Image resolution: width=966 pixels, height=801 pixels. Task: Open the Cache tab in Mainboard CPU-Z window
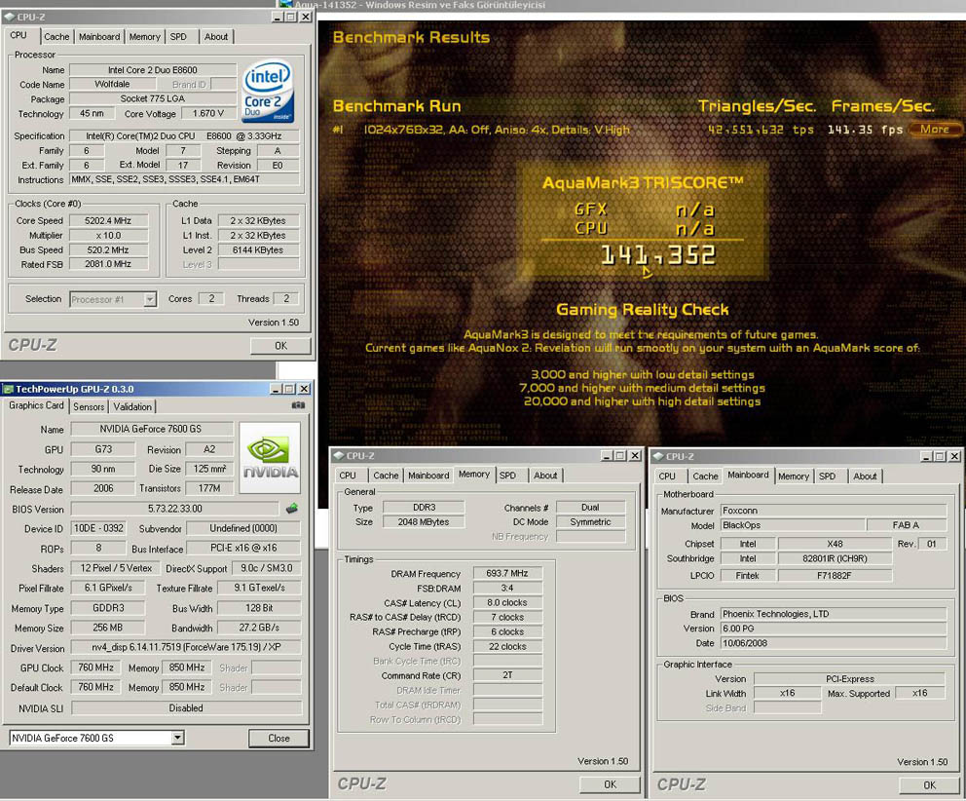point(705,477)
